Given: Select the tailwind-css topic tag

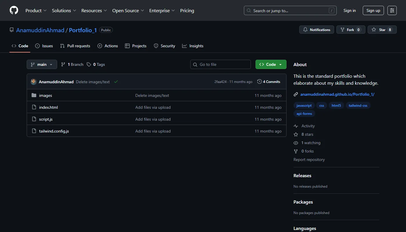Looking at the screenshot, I should click(x=358, y=105).
